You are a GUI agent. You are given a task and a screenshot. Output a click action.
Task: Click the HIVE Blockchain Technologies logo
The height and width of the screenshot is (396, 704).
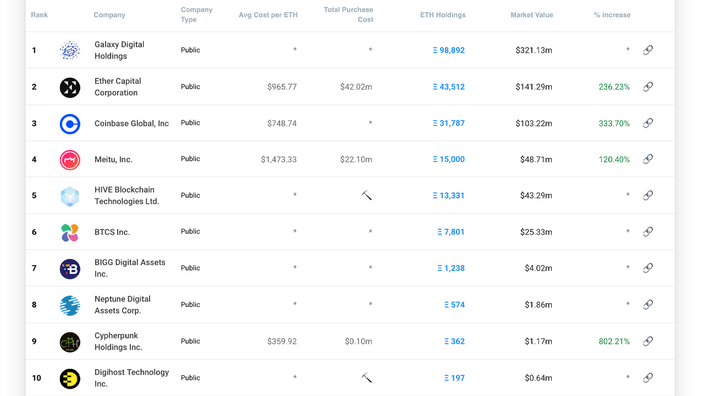[70, 196]
